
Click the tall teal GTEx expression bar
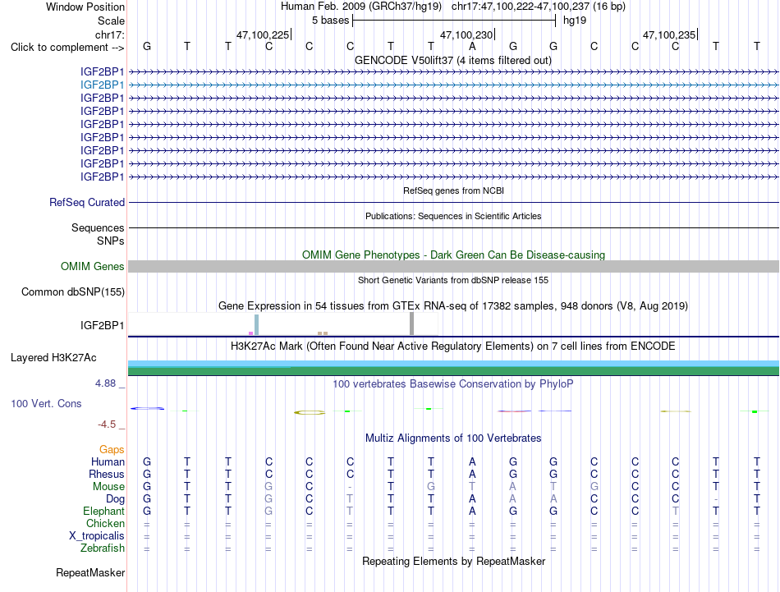coord(257,325)
